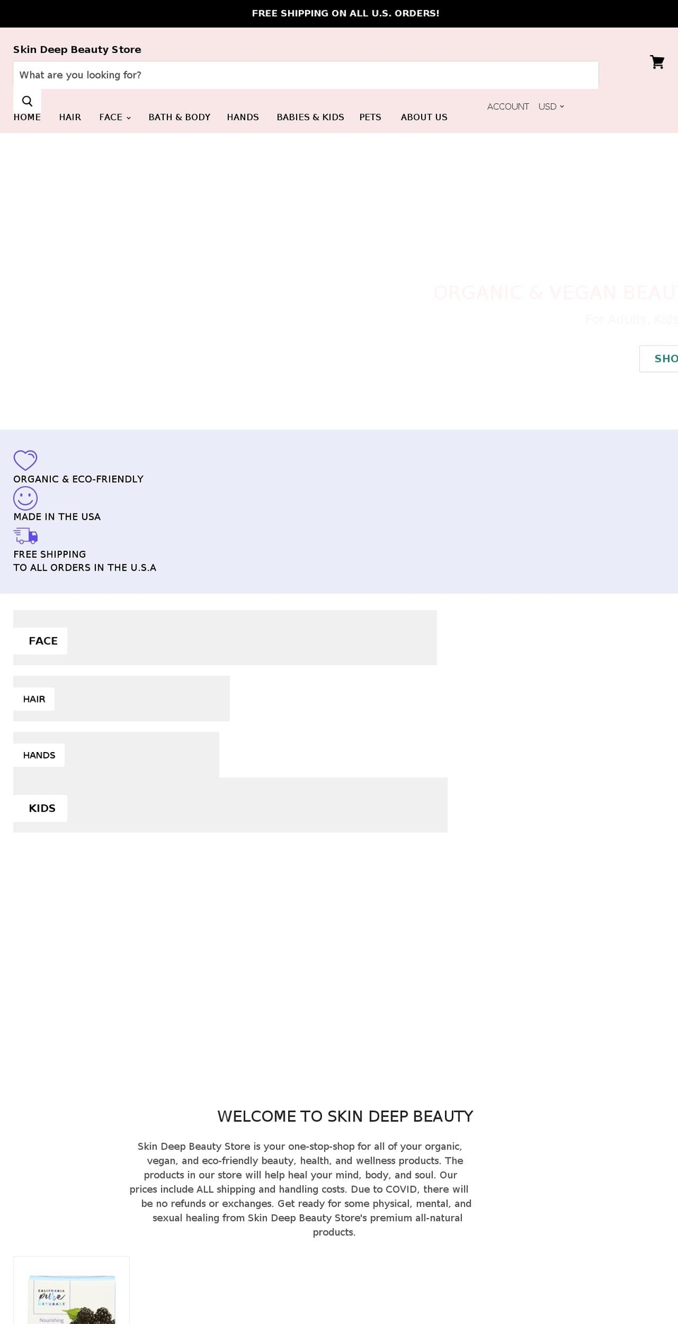Viewport: 678px width, 1324px height.
Task: Open the FACE collection tile
Action: [225, 638]
